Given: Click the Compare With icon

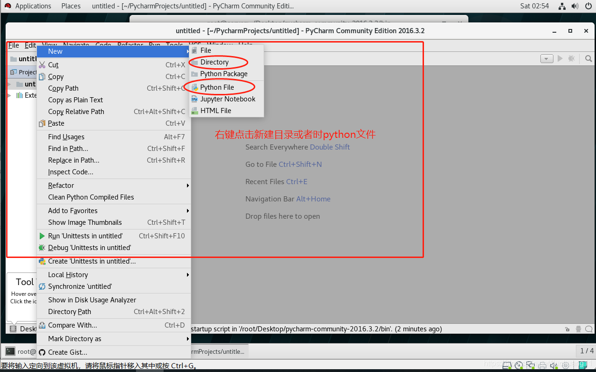Looking at the screenshot, I should [42, 325].
